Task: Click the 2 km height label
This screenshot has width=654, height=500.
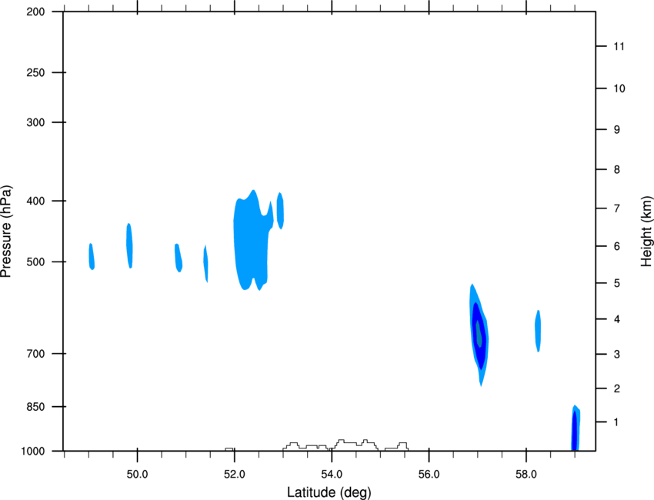Action: pos(617,388)
